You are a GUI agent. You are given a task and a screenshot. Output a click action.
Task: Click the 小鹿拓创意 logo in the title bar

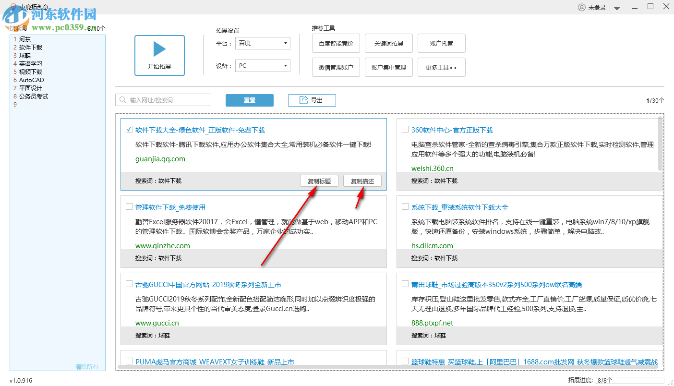tap(13, 7)
